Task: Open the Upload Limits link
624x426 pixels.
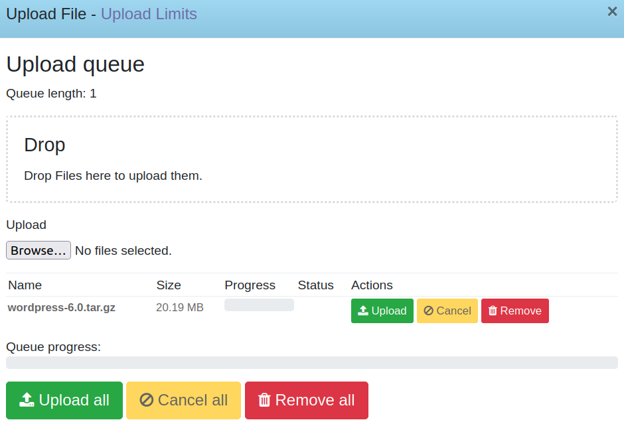Action: pyautogui.click(x=149, y=14)
